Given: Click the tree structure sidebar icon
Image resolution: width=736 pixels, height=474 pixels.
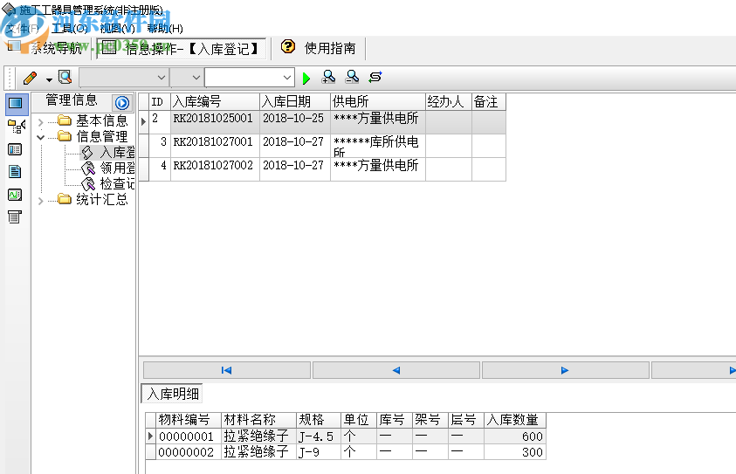Looking at the screenshot, I should 16,126.
